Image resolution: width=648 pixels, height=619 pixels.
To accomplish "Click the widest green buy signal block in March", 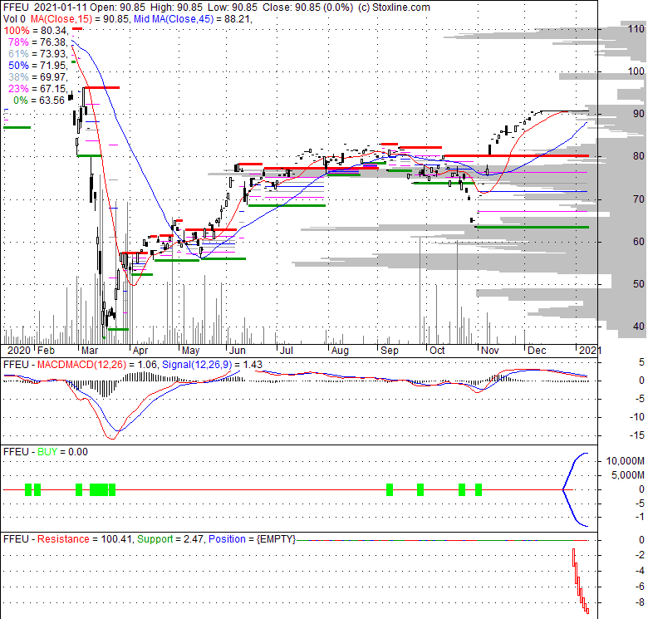I will click(x=99, y=489).
